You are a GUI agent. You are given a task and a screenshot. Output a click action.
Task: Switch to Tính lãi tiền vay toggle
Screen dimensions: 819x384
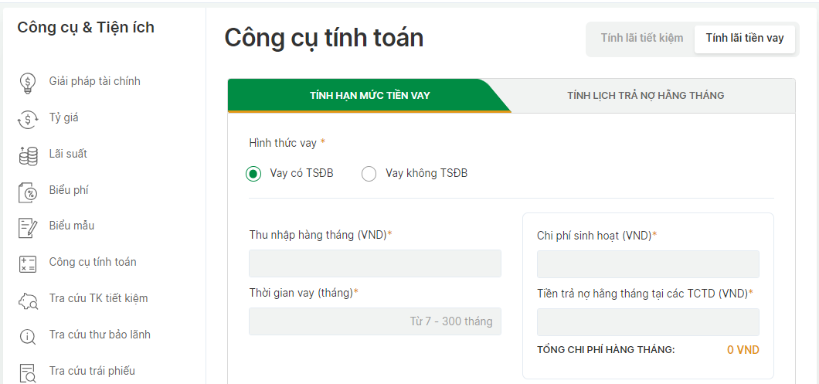744,38
